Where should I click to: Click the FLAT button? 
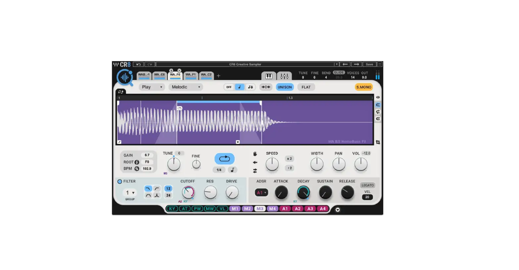click(306, 87)
